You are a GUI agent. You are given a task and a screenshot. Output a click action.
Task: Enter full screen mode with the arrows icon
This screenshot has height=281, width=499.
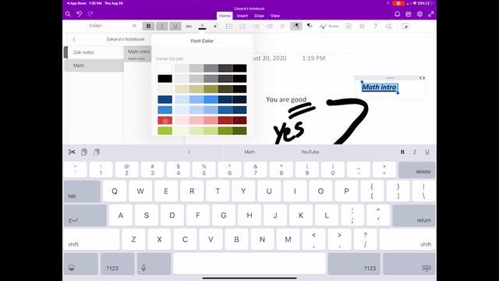[431, 14]
